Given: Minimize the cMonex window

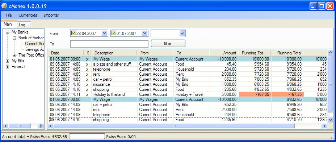Looking at the screenshot, I should point(313,6).
